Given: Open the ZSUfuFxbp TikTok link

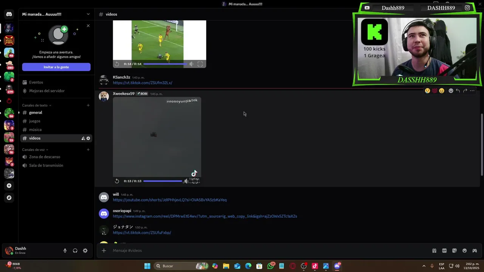Looking at the screenshot, I should point(142,233).
